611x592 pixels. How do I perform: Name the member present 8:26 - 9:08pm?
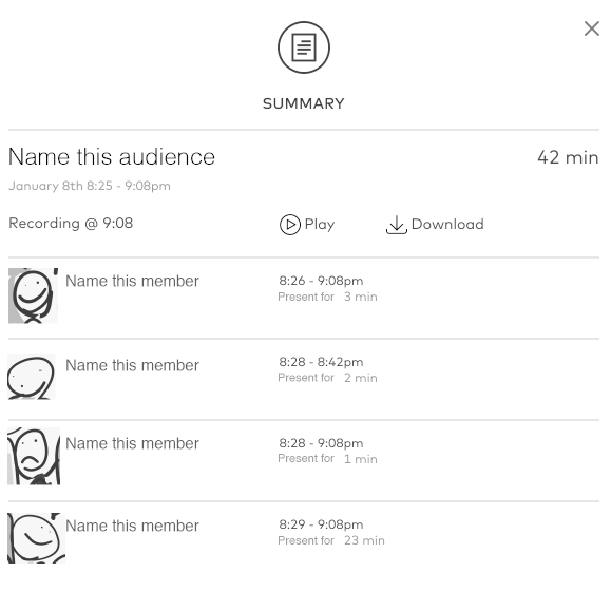pos(132,281)
